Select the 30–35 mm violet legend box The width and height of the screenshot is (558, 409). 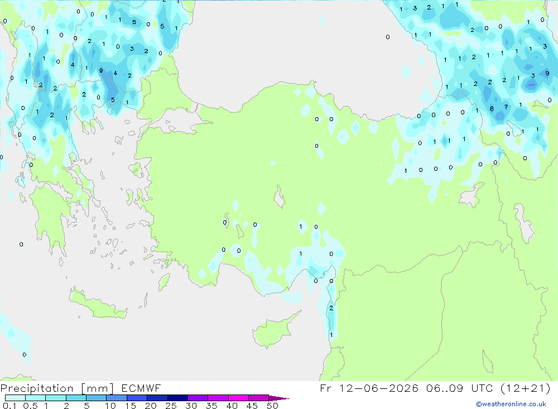coord(198,398)
